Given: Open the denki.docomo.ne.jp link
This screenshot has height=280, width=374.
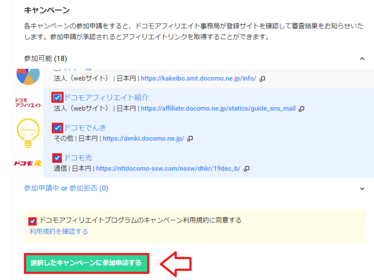Looking at the screenshot, I should [144, 138].
